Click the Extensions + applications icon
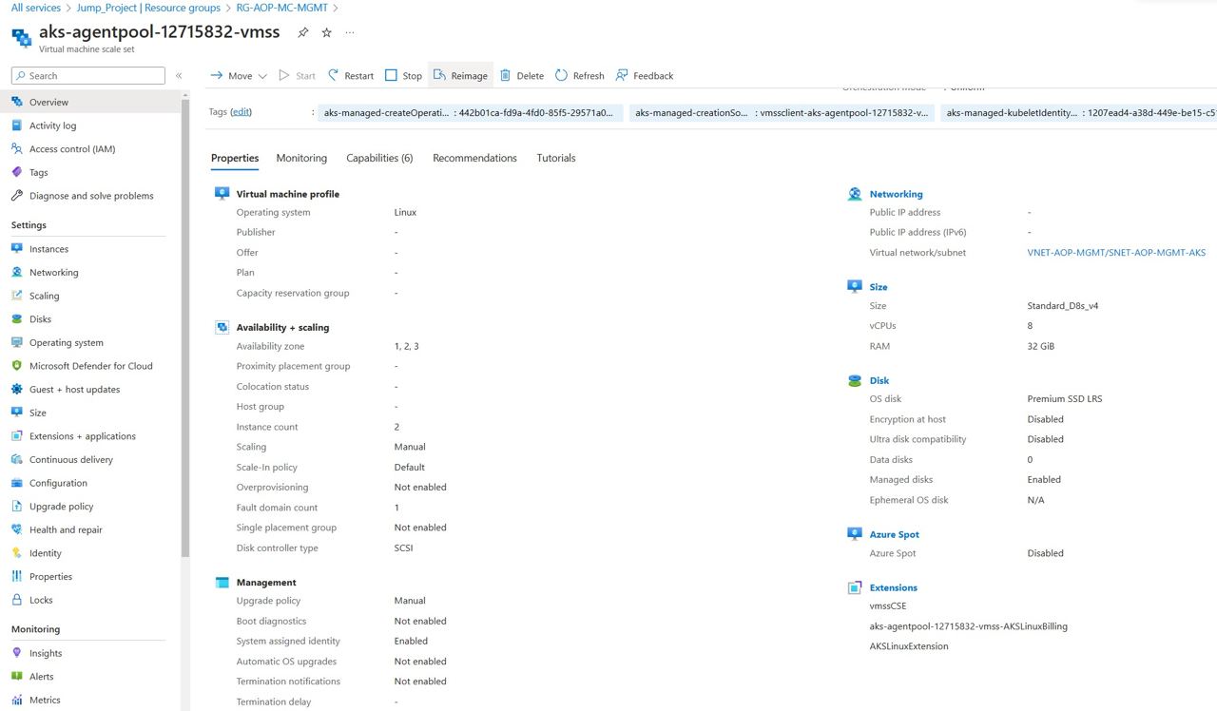1217x711 pixels. tap(17, 436)
